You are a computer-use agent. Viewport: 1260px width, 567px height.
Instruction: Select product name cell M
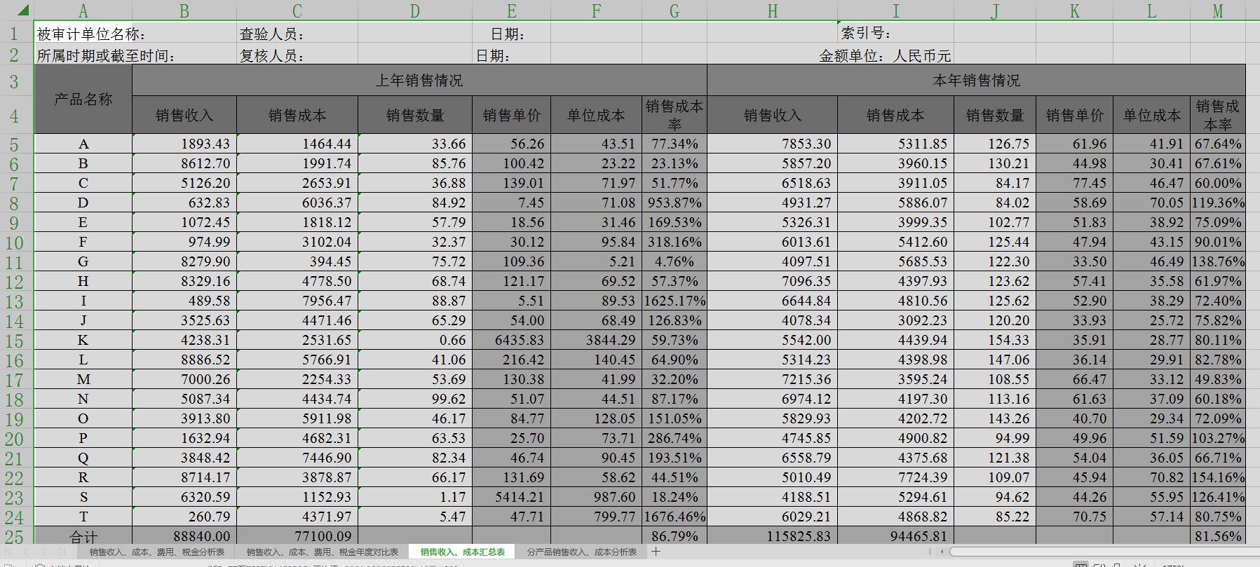(83, 379)
